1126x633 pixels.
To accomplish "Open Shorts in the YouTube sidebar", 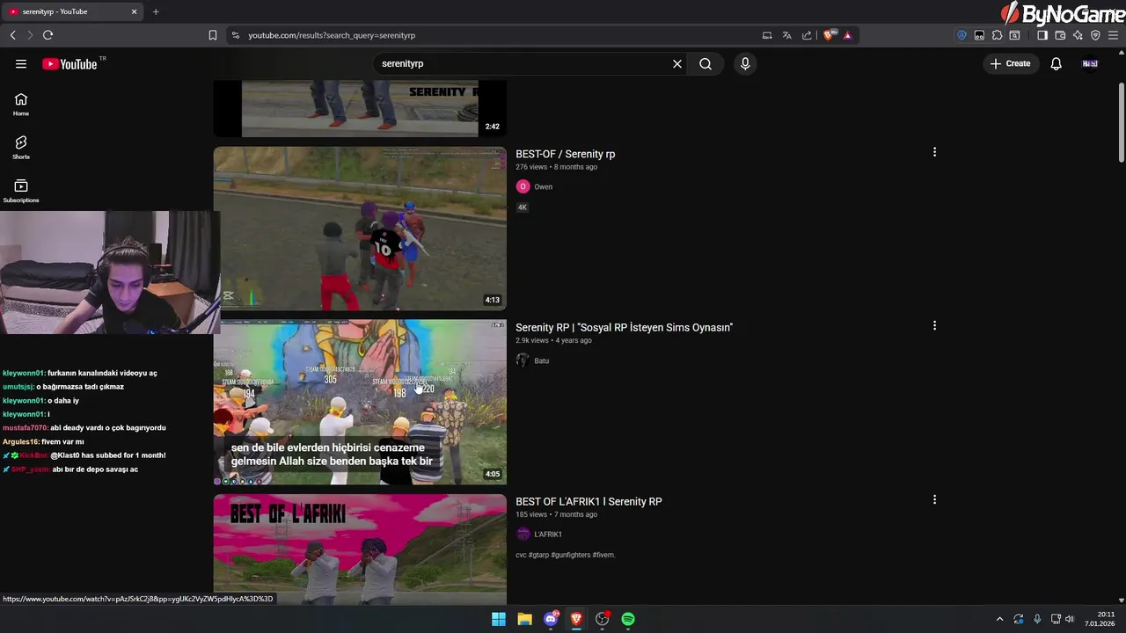I will tap(21, 147).
